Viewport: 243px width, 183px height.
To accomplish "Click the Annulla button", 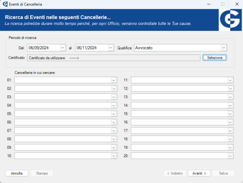I will pos(17,173).
